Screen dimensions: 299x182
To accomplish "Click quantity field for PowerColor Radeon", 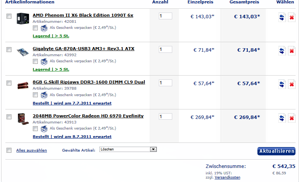I will 165,116.
